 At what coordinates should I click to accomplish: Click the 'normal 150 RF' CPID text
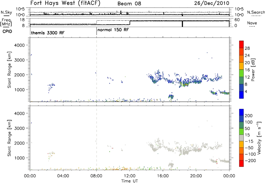tap(113, 30)
